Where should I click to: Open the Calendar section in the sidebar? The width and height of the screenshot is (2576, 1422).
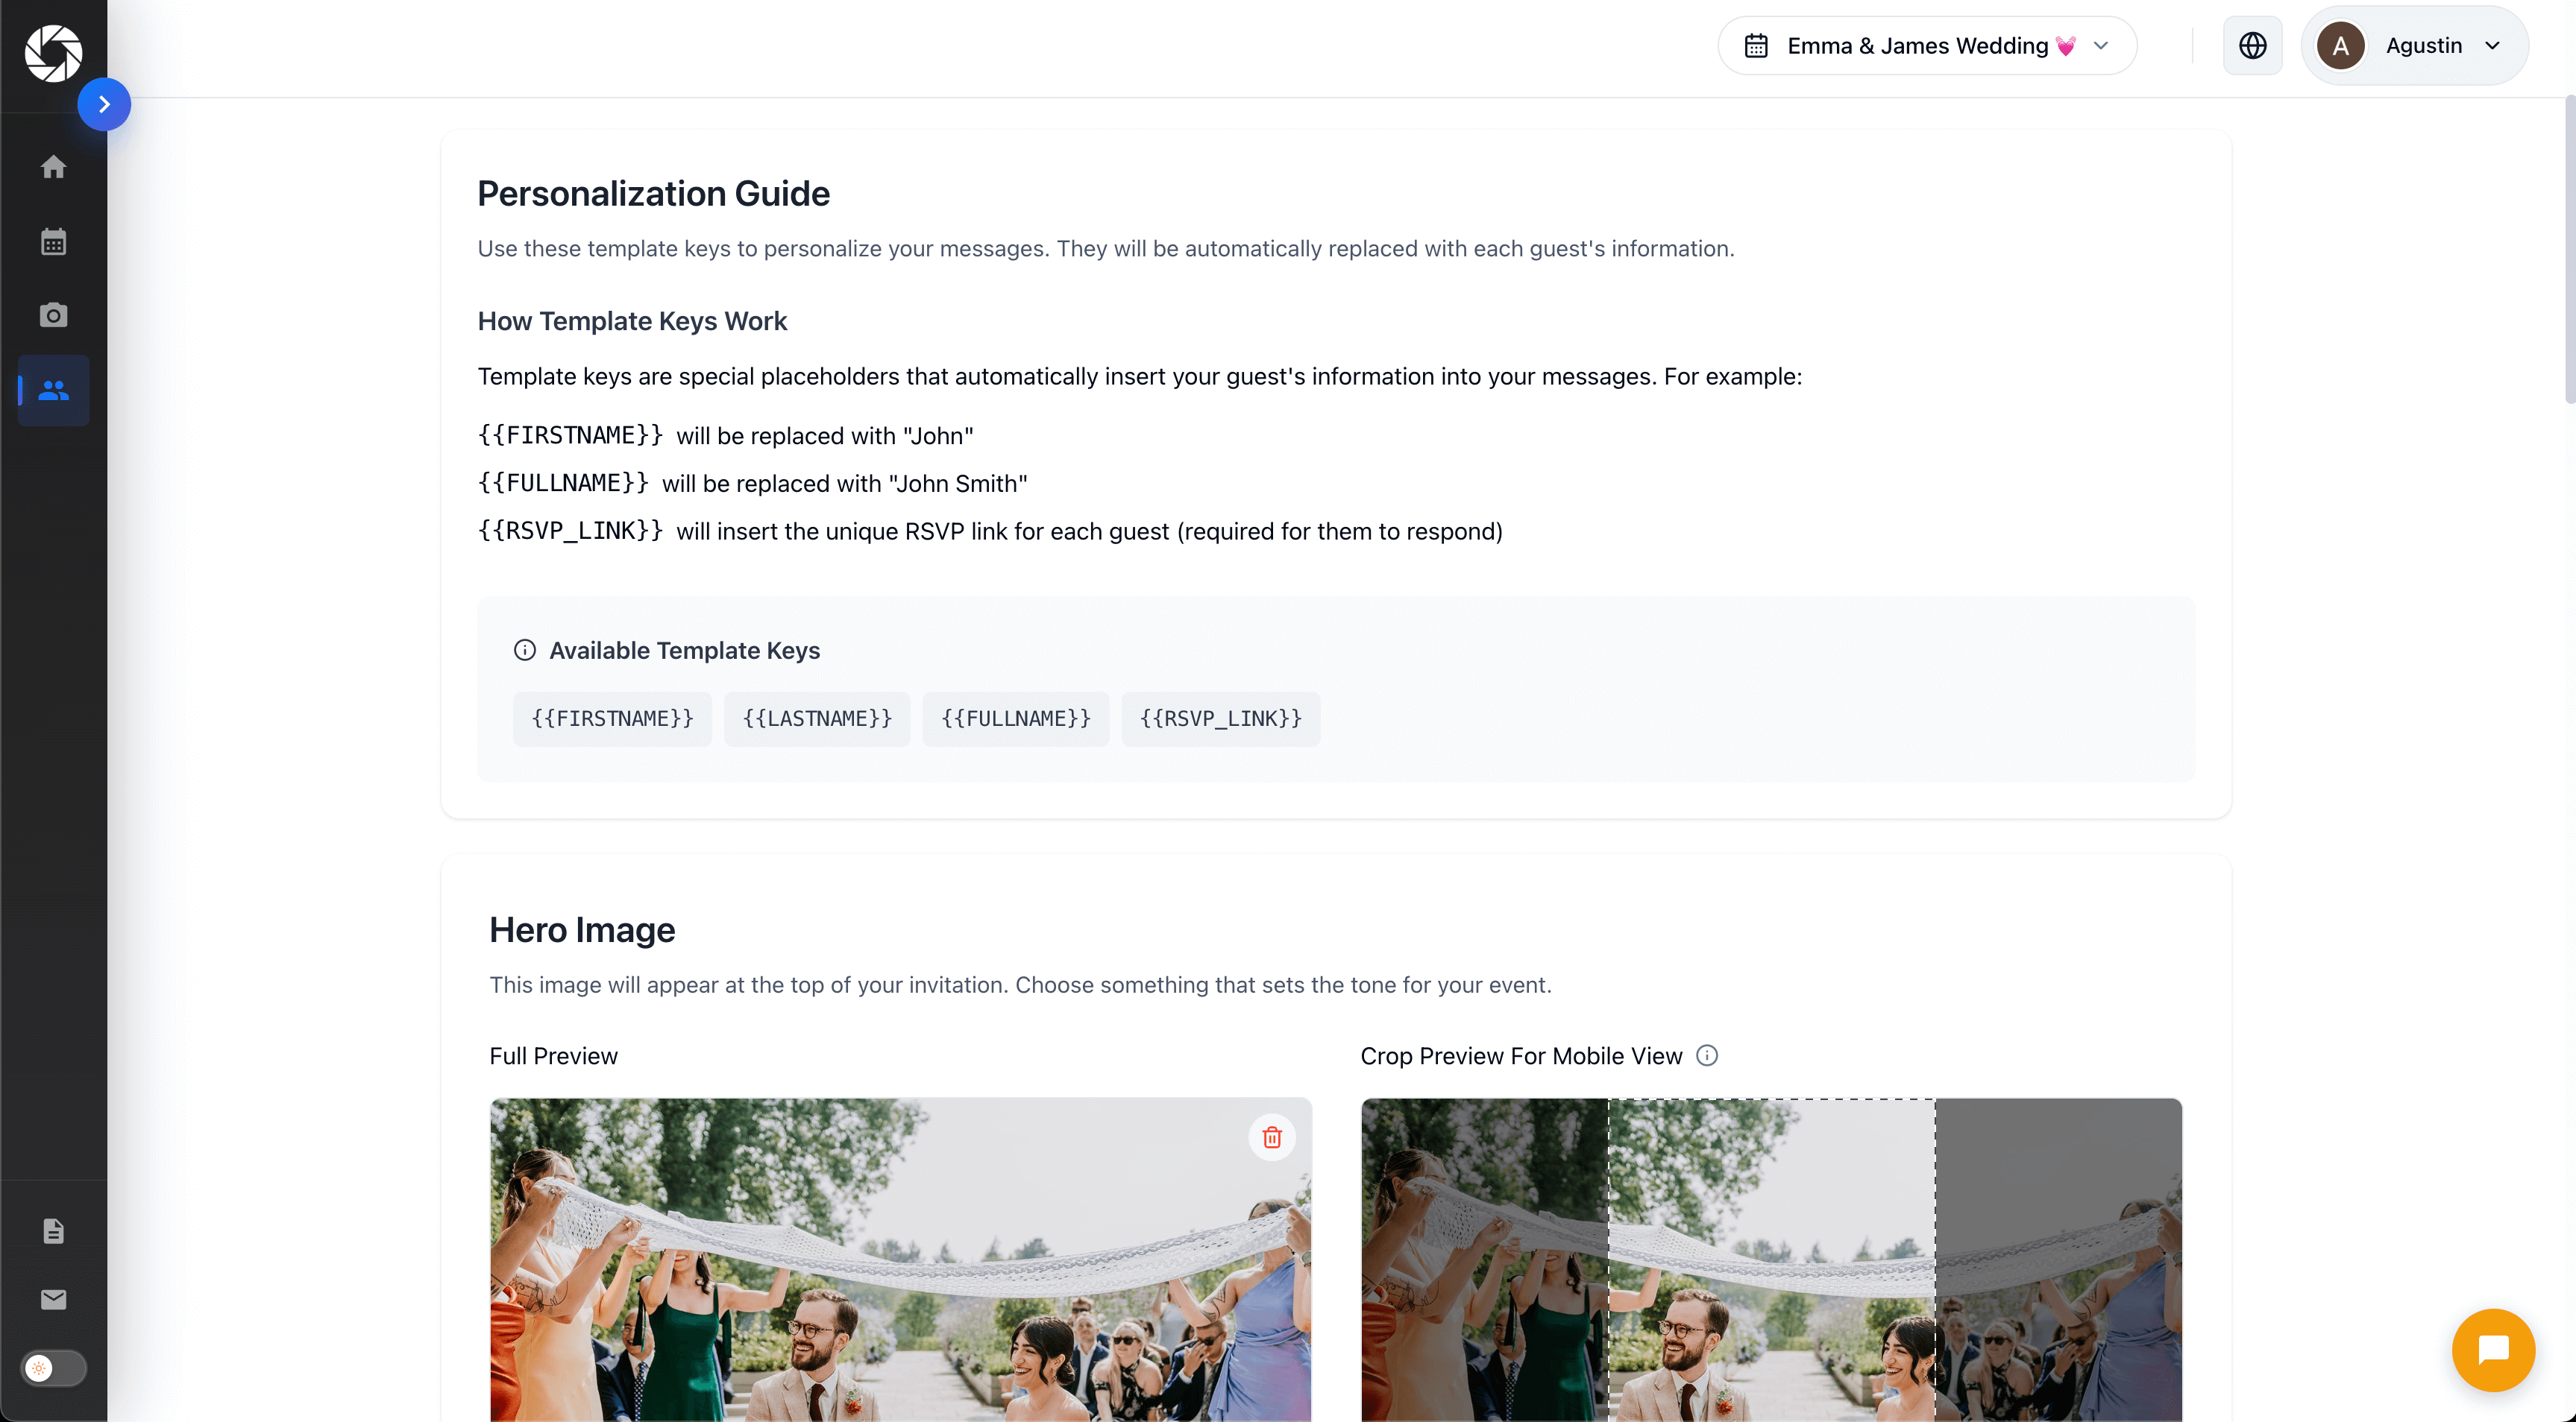(x=53, y=240)
